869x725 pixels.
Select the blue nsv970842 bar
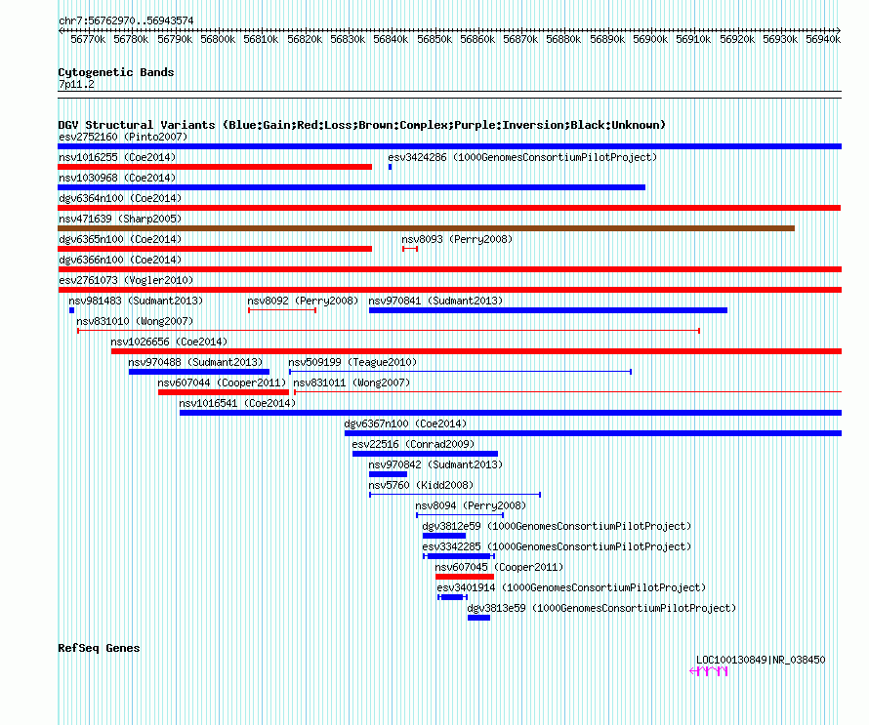(x=388, y=474)
